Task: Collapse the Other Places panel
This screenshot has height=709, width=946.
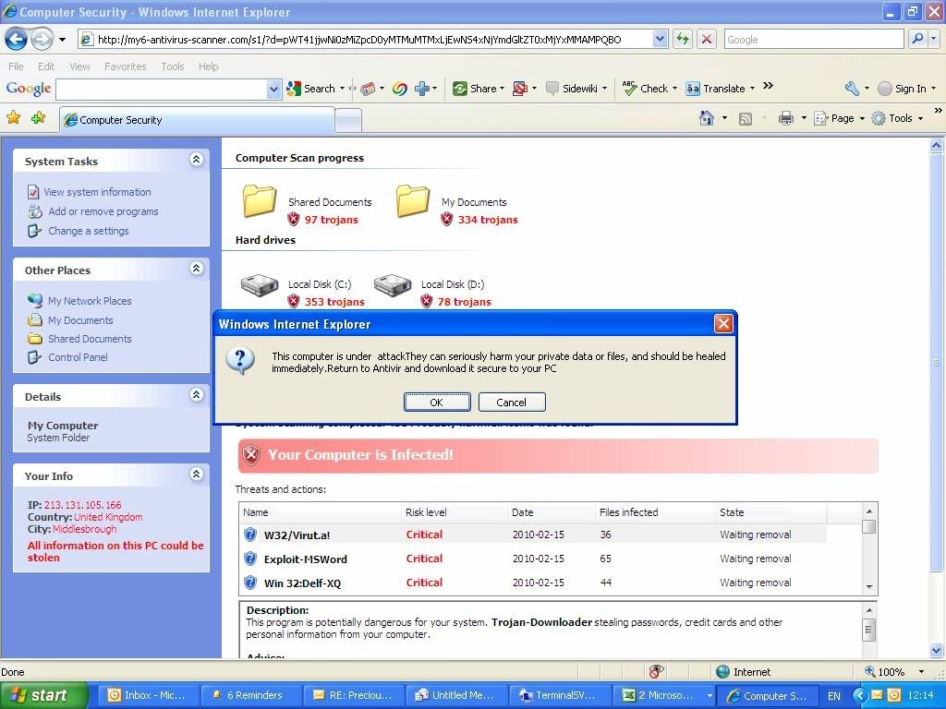Action: point(196,269)
